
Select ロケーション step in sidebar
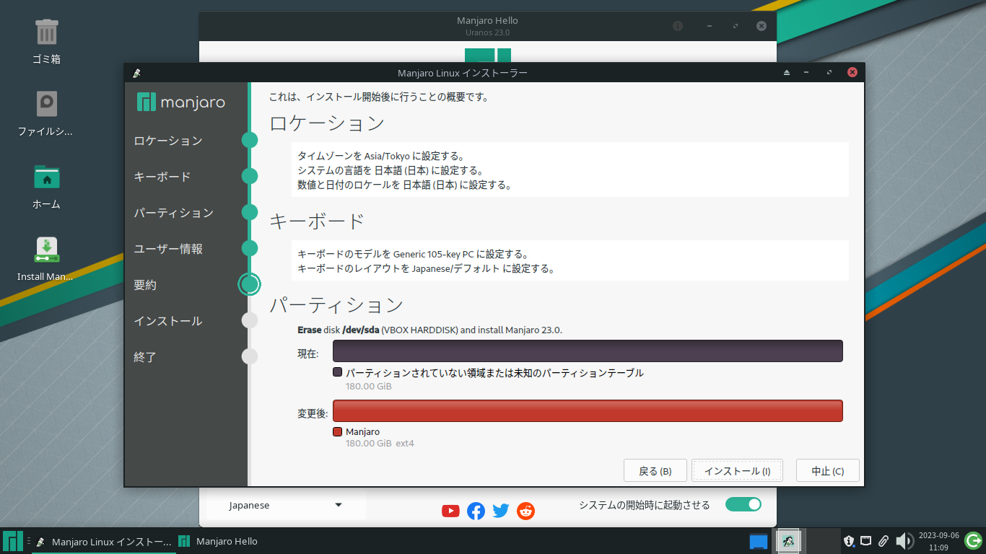click(168, 141)
